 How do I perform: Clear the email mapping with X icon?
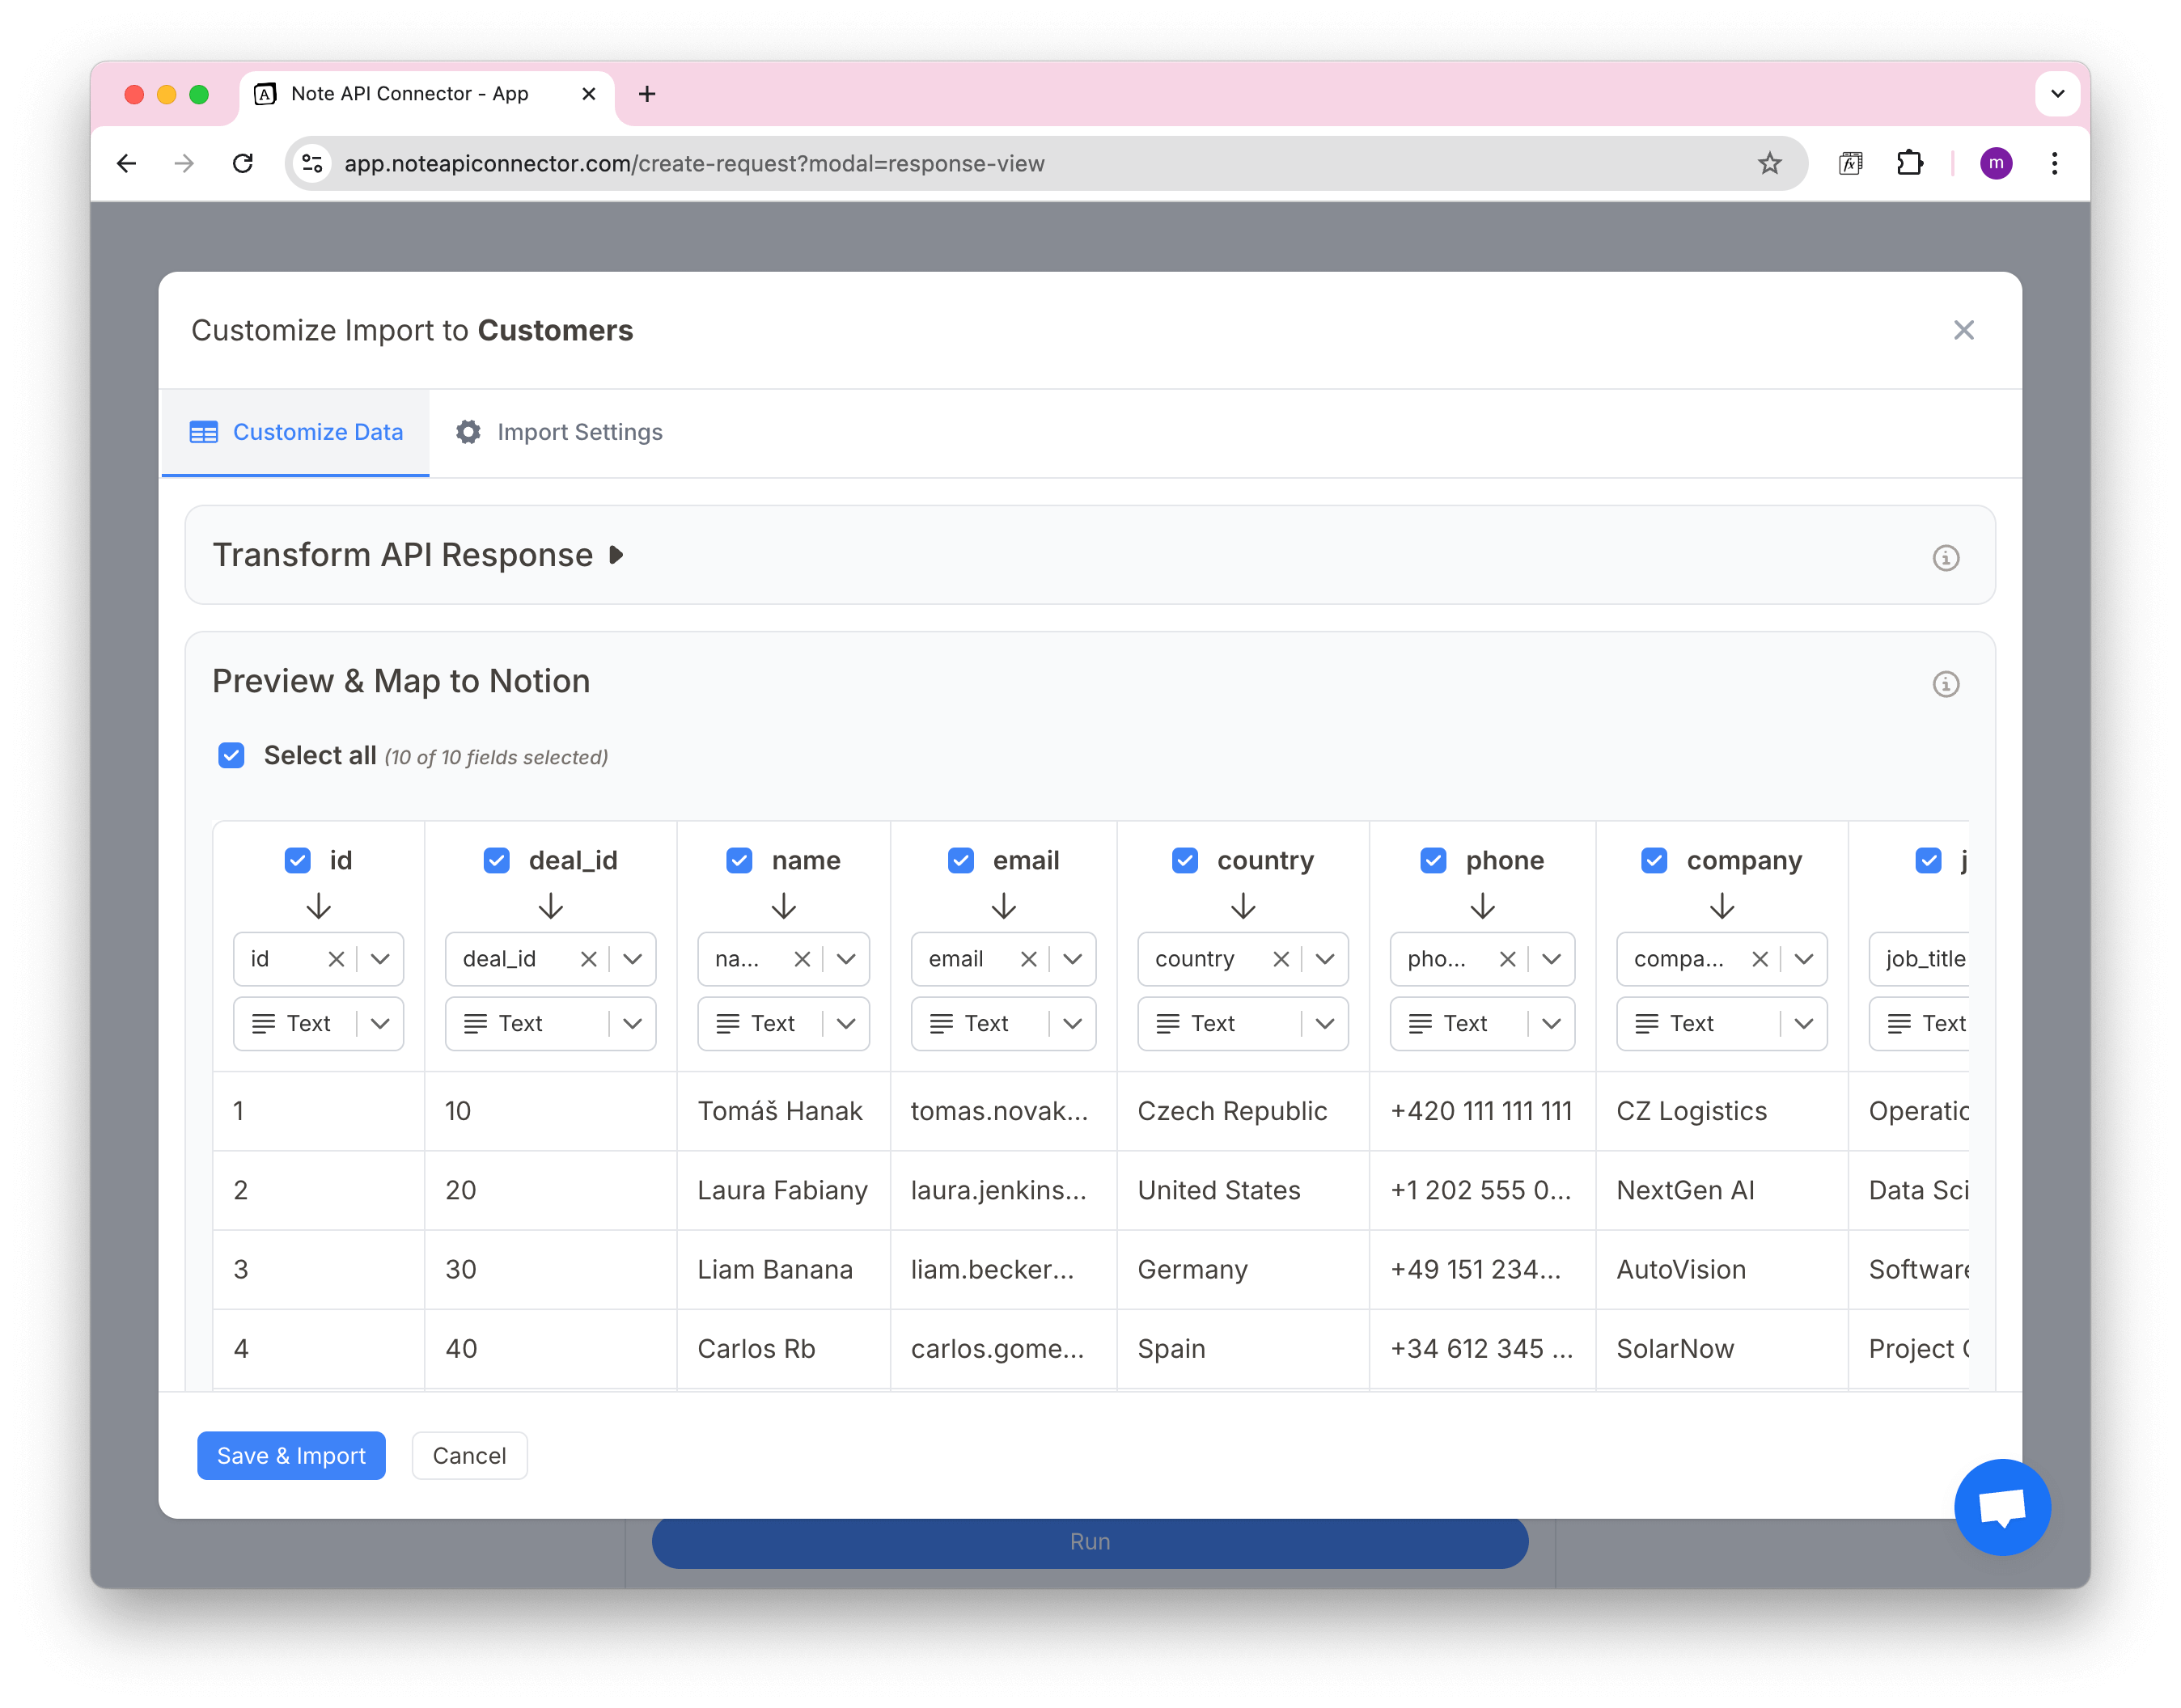point(1028,959)
